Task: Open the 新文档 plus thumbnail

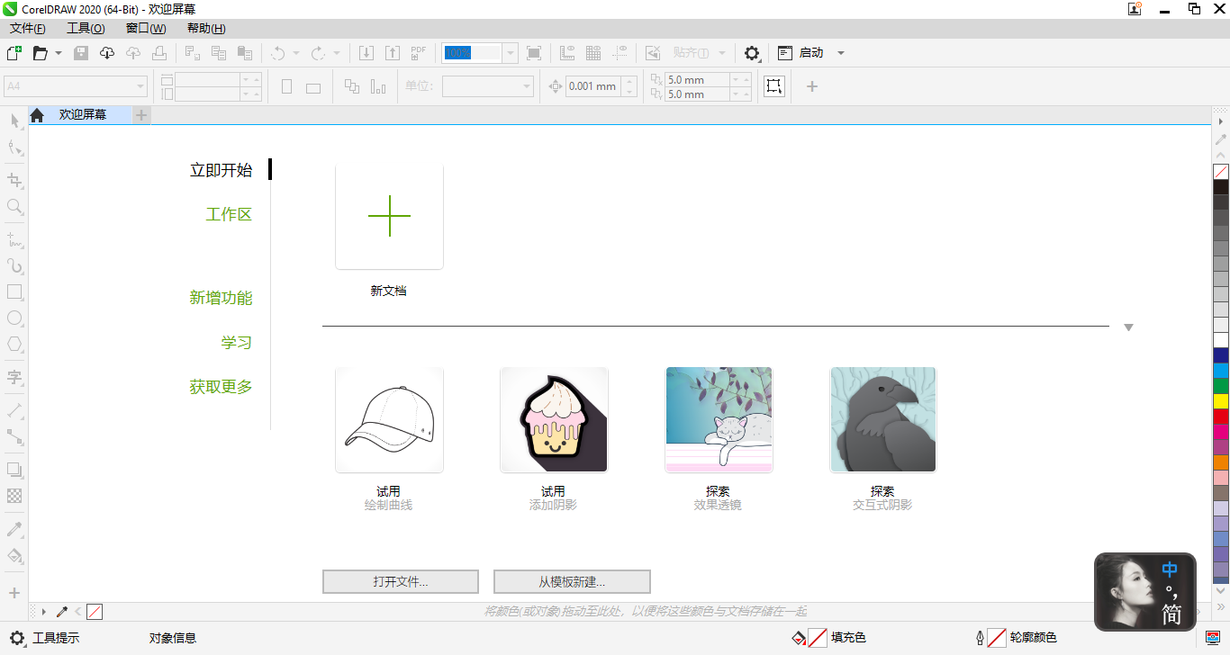Action: tap(389, 216)
